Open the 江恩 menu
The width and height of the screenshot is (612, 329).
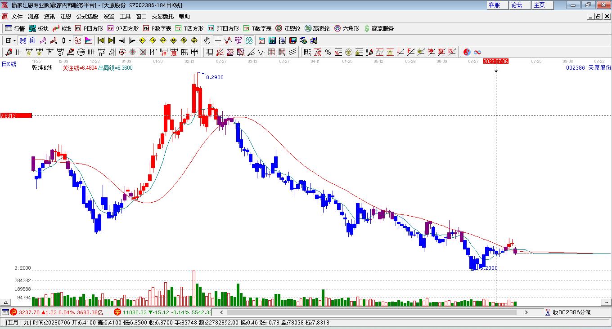coord(66,17)
